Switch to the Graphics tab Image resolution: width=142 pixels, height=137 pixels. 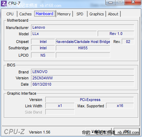point(97,14)
